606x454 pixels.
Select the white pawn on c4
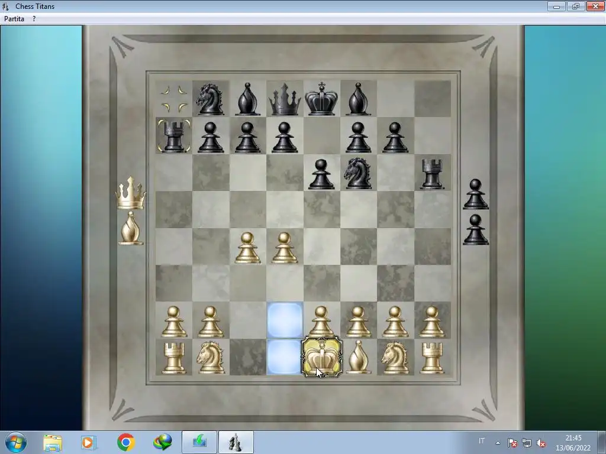(x=247, y=248)
